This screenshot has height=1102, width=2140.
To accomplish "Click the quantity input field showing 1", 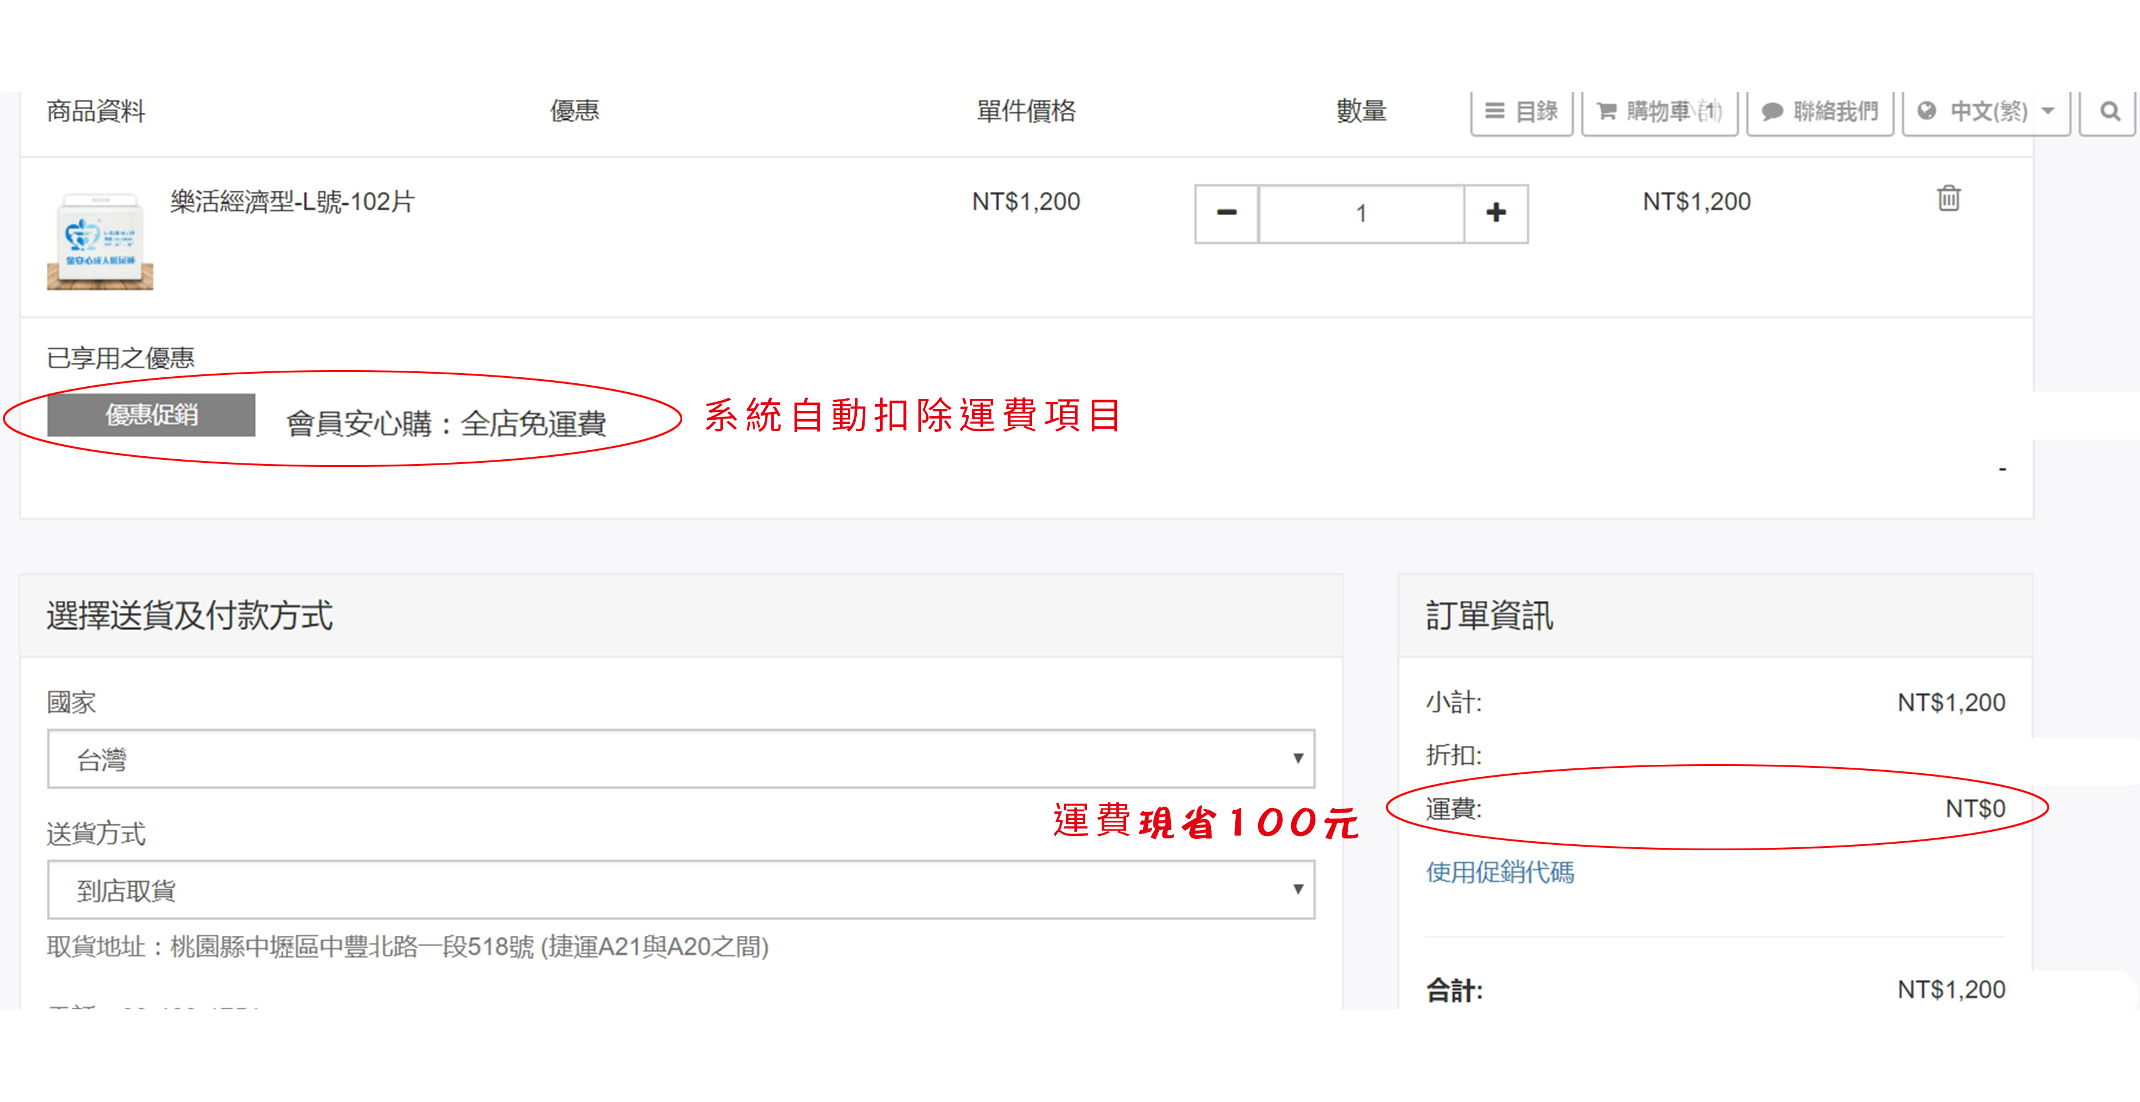I will (x=1361, y=213).
